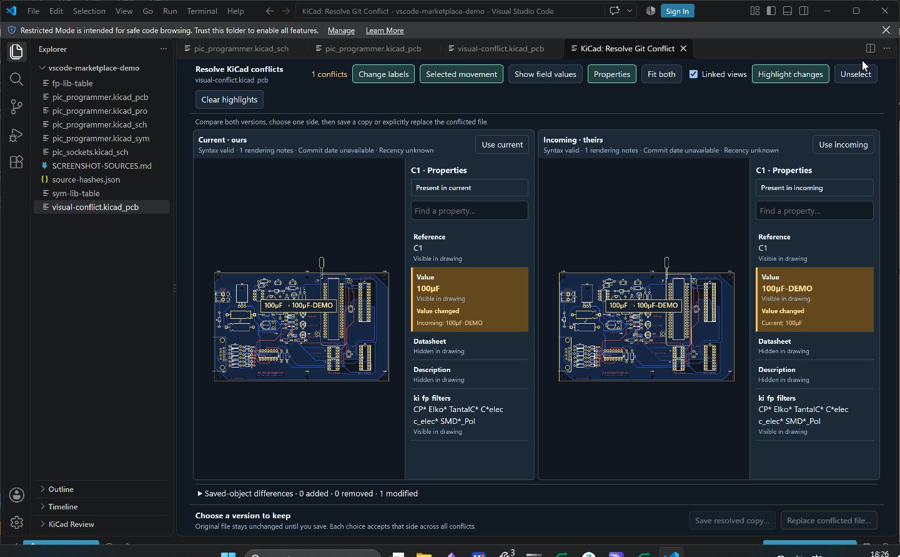Open the Terminal menu

pos(202,11)
